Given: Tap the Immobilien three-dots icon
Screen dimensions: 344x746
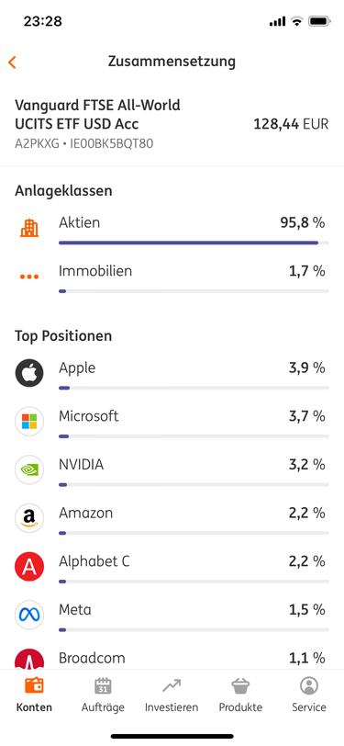Looking at the screenshot, I should coord(29,277).
